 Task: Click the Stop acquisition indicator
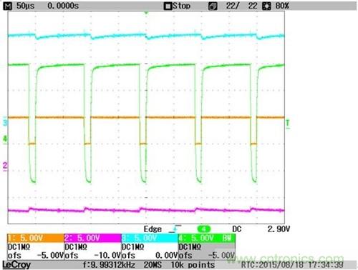point(178,6)
